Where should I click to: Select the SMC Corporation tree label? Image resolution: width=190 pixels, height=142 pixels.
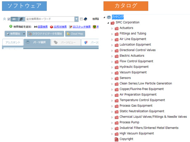[x=128, y=23]
